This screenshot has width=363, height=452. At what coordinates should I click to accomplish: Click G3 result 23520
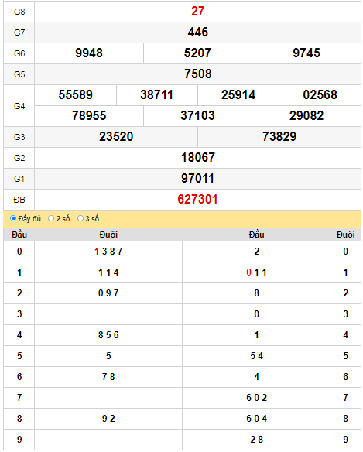coord(116,137)
